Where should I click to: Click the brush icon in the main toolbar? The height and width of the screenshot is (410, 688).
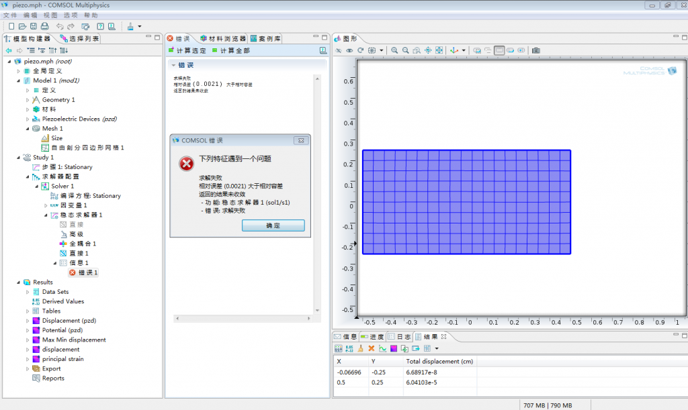(x=130, y=26)
